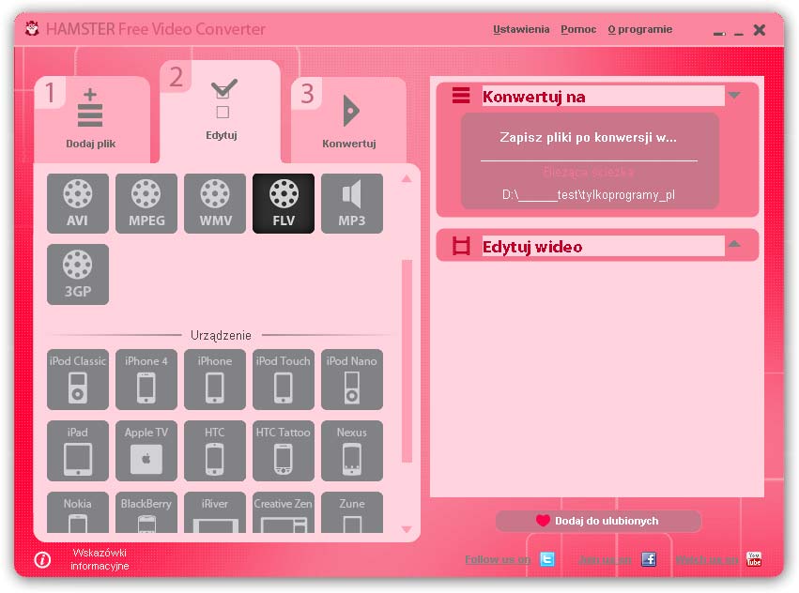
Task: Click the Zapisz pliki po konwersji button
Action: [589, 138]
